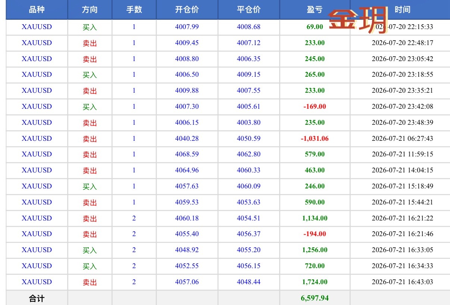Image resolution: width=450 pixels, height=305 pixels.
Task: Click timestamp 2026-07-21 16:43:03
Action: [402, 282]
